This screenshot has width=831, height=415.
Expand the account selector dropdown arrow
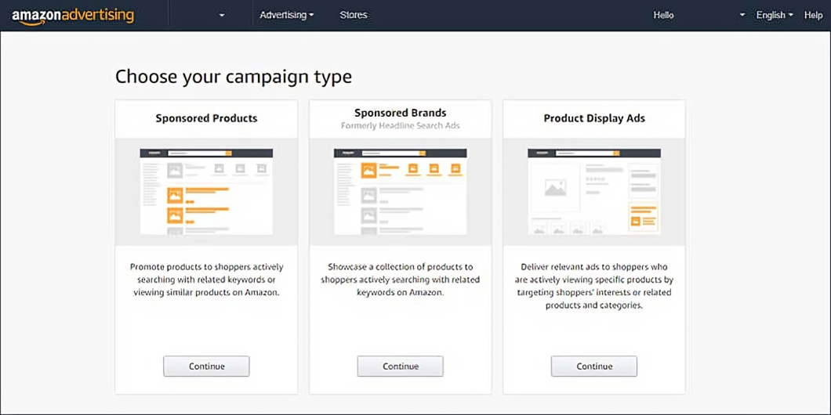[x=222, y=16]
